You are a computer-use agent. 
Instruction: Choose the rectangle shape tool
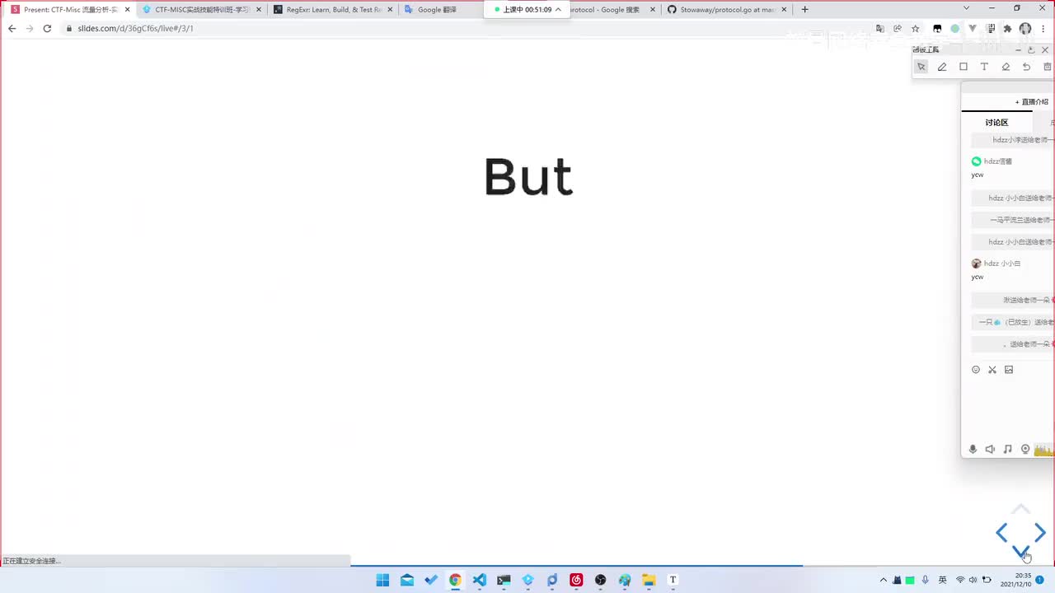pyautogui.click(x=964, y=67)
